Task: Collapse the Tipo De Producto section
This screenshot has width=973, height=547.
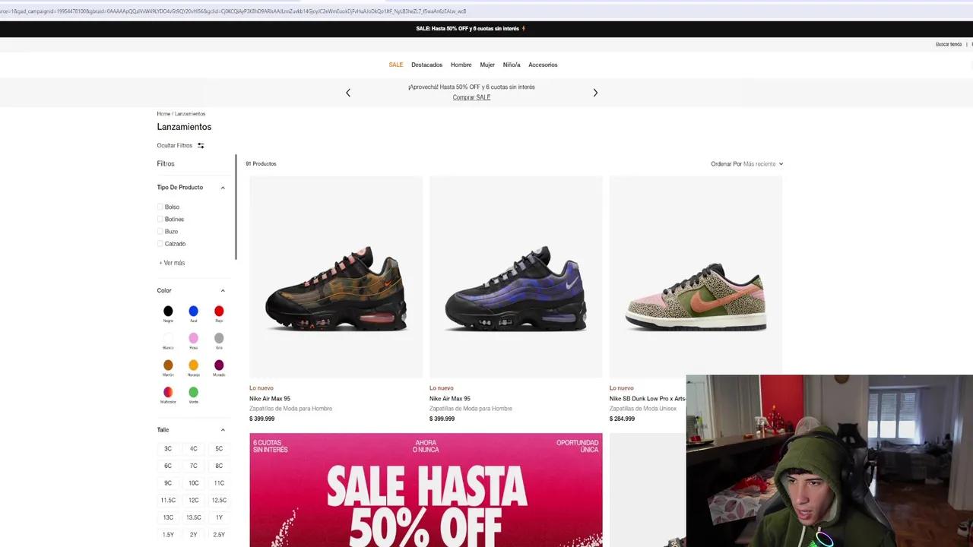Action: 223,188
